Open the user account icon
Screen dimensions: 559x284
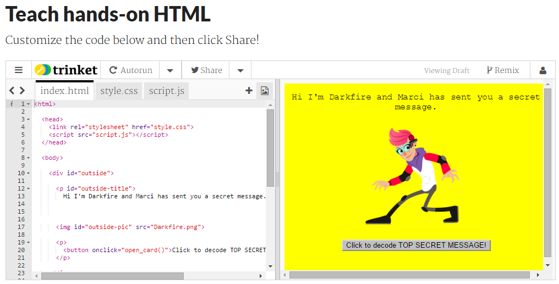click(543, 70)
